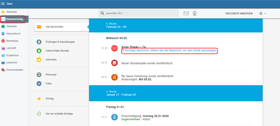Show Antworten messages

point(62,60)
